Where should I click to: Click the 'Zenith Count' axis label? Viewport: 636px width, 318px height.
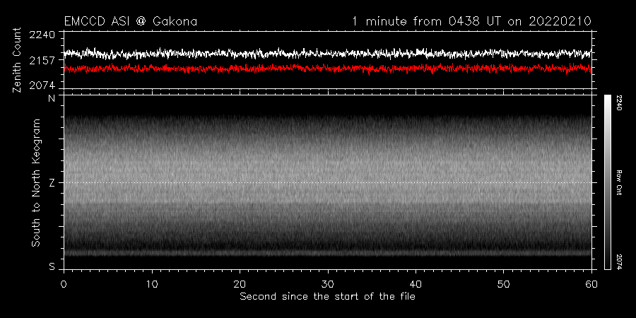17,61
